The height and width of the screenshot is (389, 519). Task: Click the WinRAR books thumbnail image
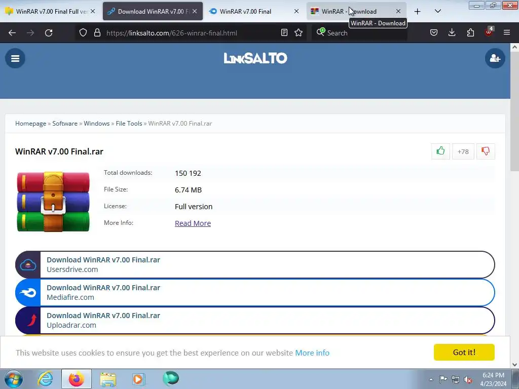click(x=53, y=202)
